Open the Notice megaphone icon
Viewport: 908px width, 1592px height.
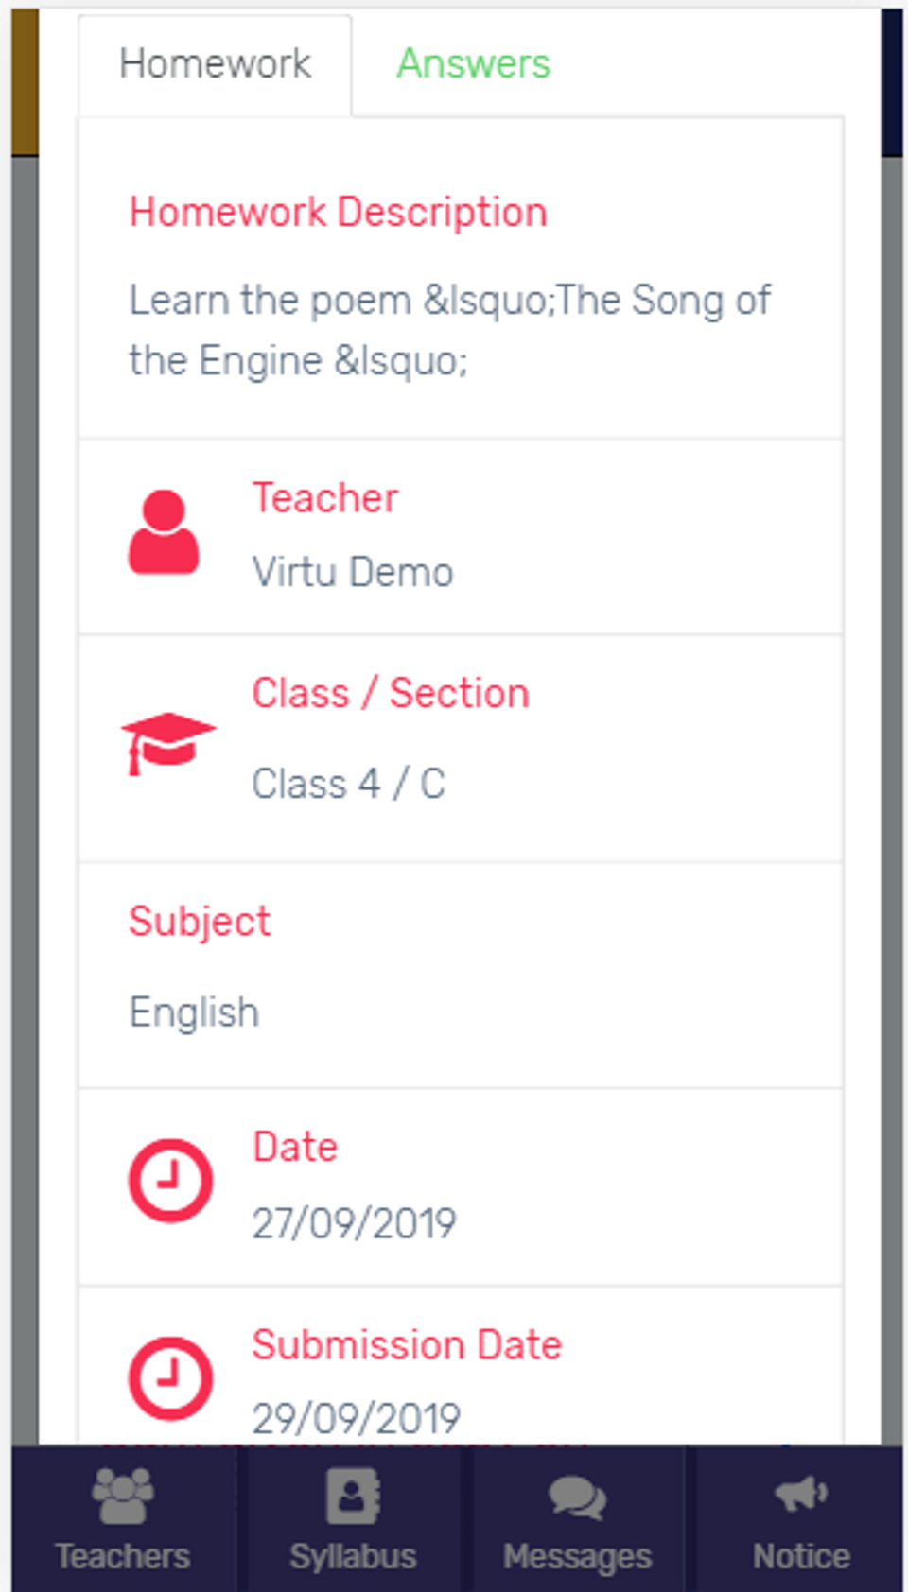point(801,1495)
